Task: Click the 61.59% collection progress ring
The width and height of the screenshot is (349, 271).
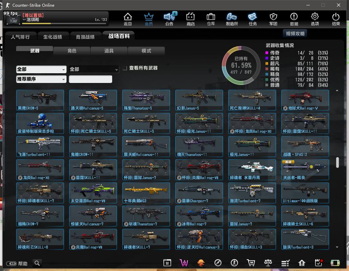Action: tap(241, 65)
